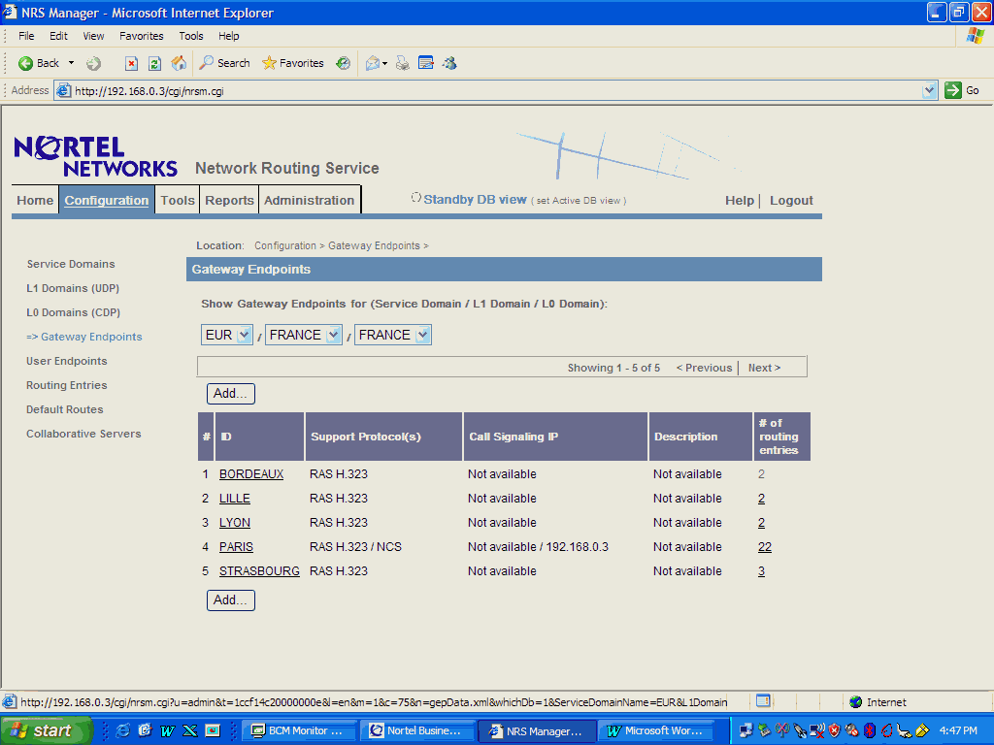Launch the Messenger icon in the toolbar
Image resolution: width=994 pixels, height=745 pixels.
click(x=450, y=63)
